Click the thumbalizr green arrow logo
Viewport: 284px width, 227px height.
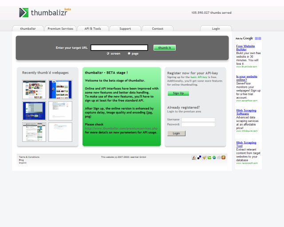tap(24, 13)
